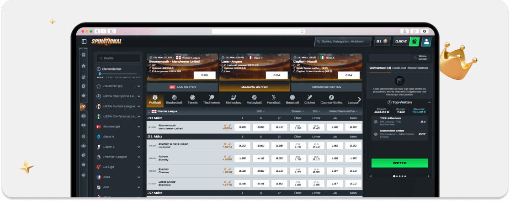
Task: Open the green deposit coins icon
Action: click(414, 41)
